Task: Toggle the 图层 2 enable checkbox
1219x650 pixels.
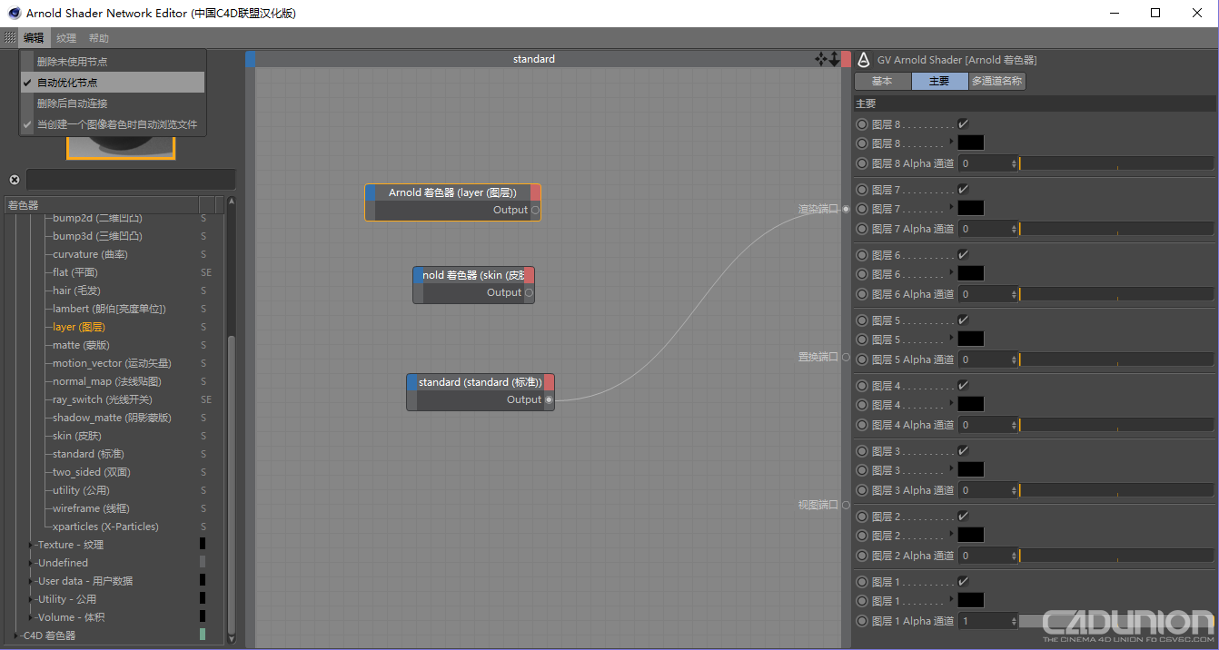Action: click(x=963, y=517)
